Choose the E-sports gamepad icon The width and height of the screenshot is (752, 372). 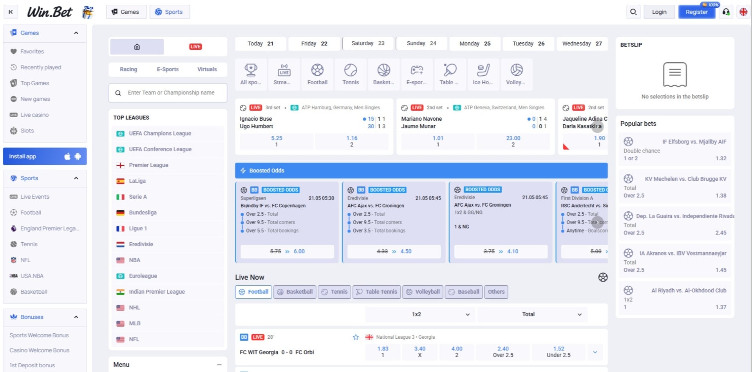417,74
